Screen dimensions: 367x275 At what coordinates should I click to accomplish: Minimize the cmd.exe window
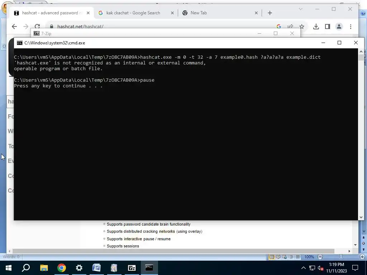point(323,43)
